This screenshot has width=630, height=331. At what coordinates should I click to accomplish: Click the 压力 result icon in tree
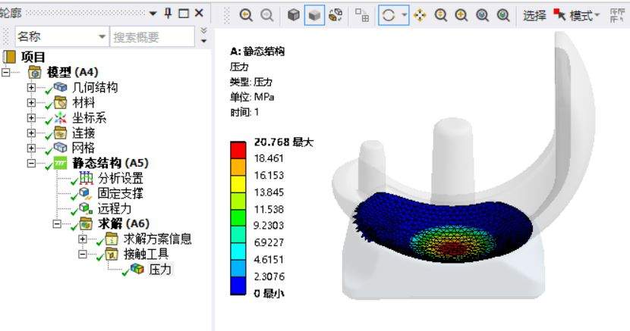point(137,269)
